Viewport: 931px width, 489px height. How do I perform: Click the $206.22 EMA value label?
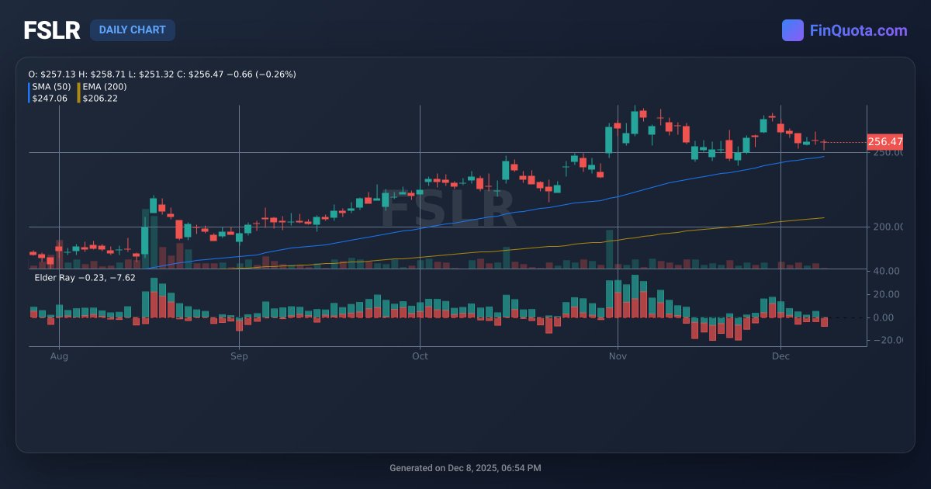(100, 99)
